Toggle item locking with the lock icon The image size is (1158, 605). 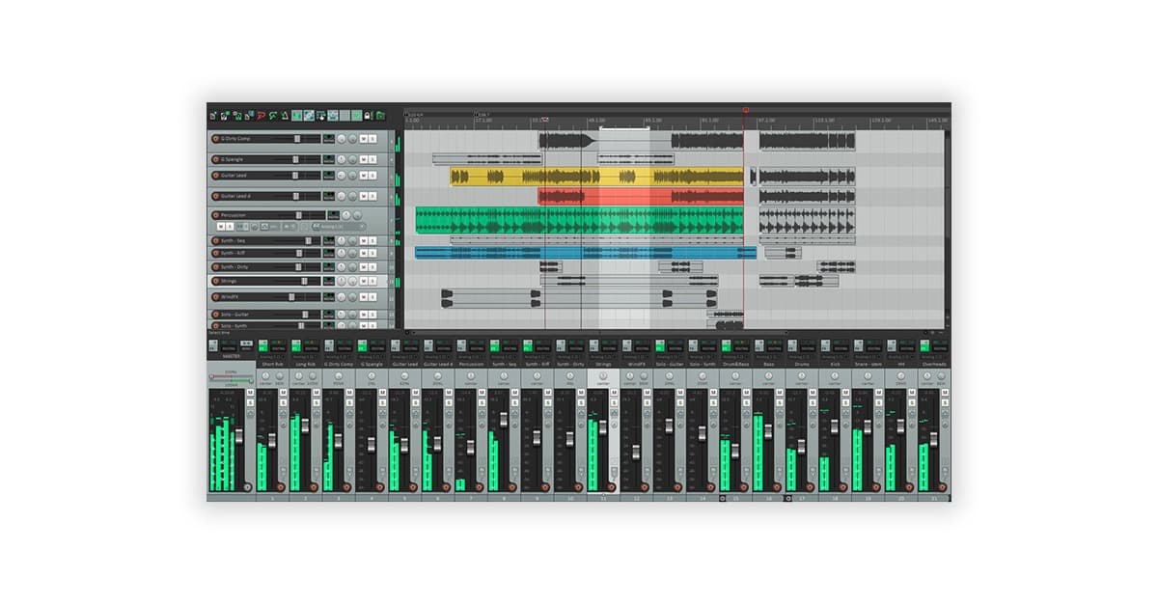pyautogui.click(x=369, y=115)
